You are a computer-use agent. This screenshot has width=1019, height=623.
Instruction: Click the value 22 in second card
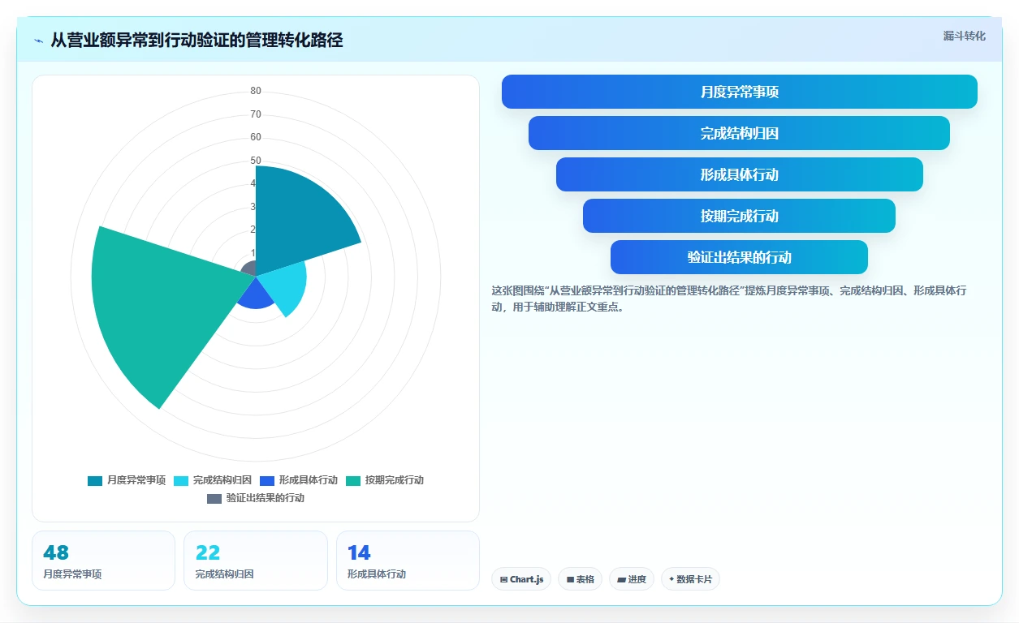(x=208, y=553)
